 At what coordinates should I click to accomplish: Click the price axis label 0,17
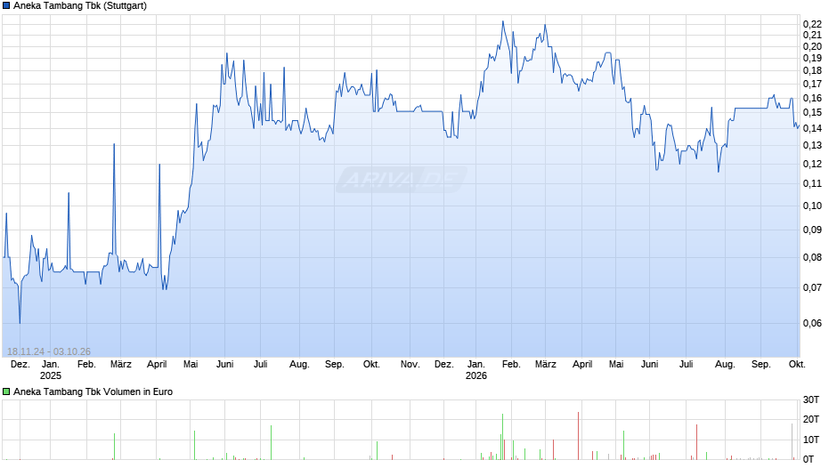click(x=812, y=85)
